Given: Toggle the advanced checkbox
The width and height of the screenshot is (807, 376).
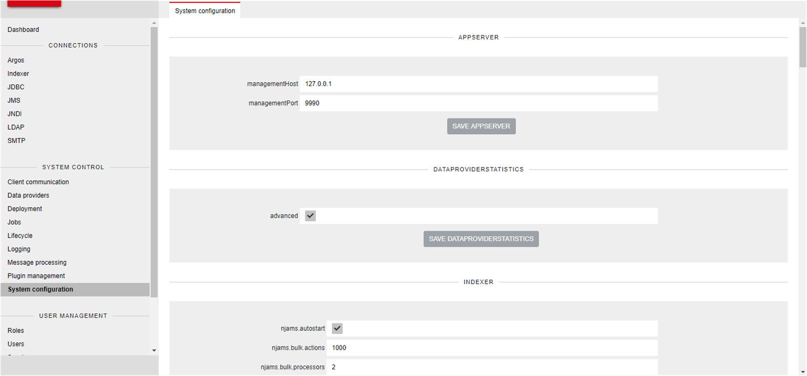Looking at the screenshot, I should (x=310, y=216).
